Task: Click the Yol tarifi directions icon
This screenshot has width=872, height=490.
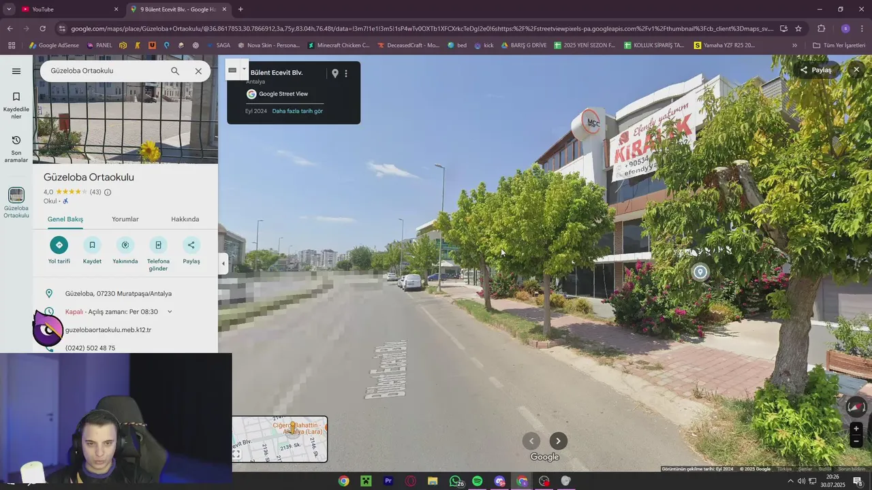Action: click(59, 245)
